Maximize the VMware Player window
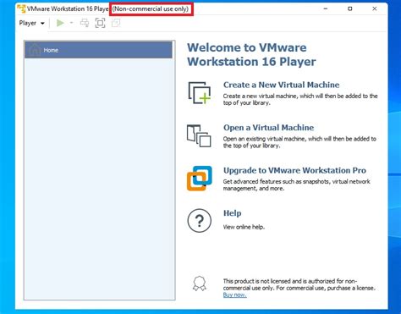 point(350,8)
